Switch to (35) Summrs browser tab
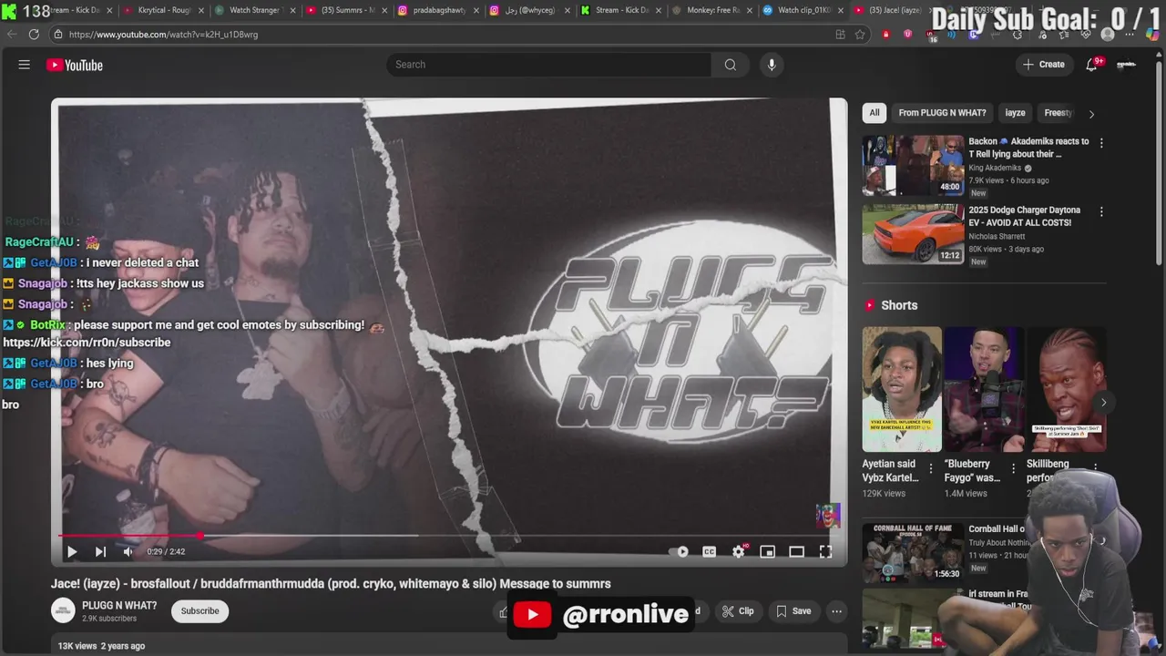 pyautogui.click(x=347, y=10)
